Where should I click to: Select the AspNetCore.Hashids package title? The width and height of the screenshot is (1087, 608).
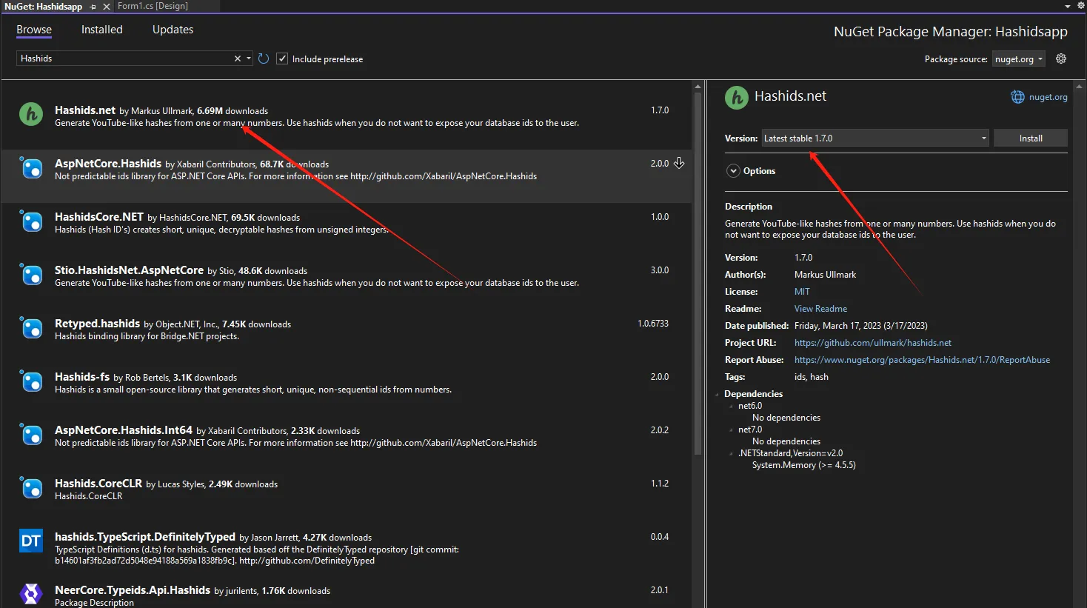coord(108,164)
